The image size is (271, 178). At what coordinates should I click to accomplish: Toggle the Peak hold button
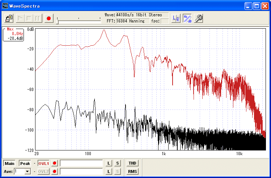coord(25,163)
